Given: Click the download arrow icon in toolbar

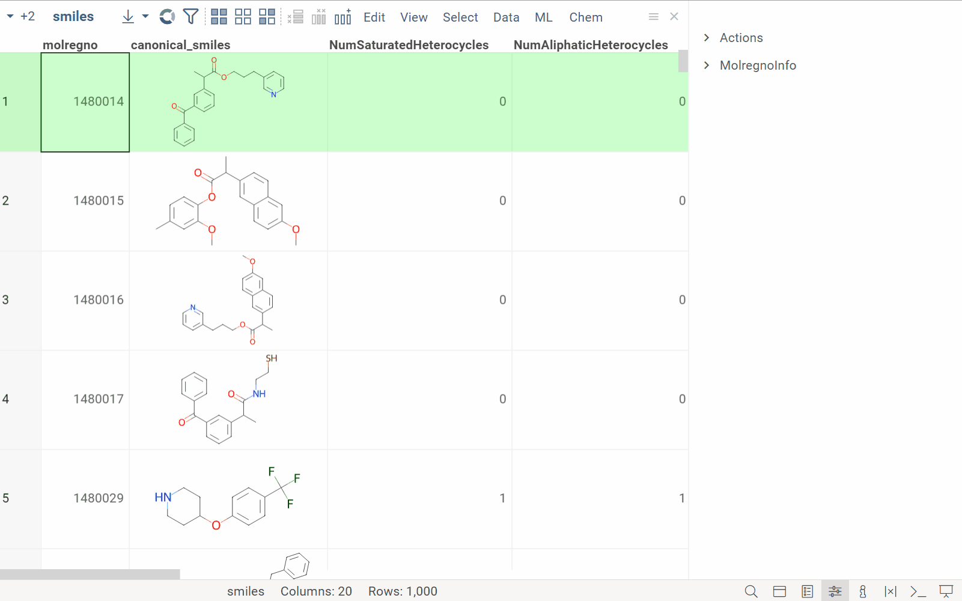Looking at the screenshot, I should click(x=128, y=17).
